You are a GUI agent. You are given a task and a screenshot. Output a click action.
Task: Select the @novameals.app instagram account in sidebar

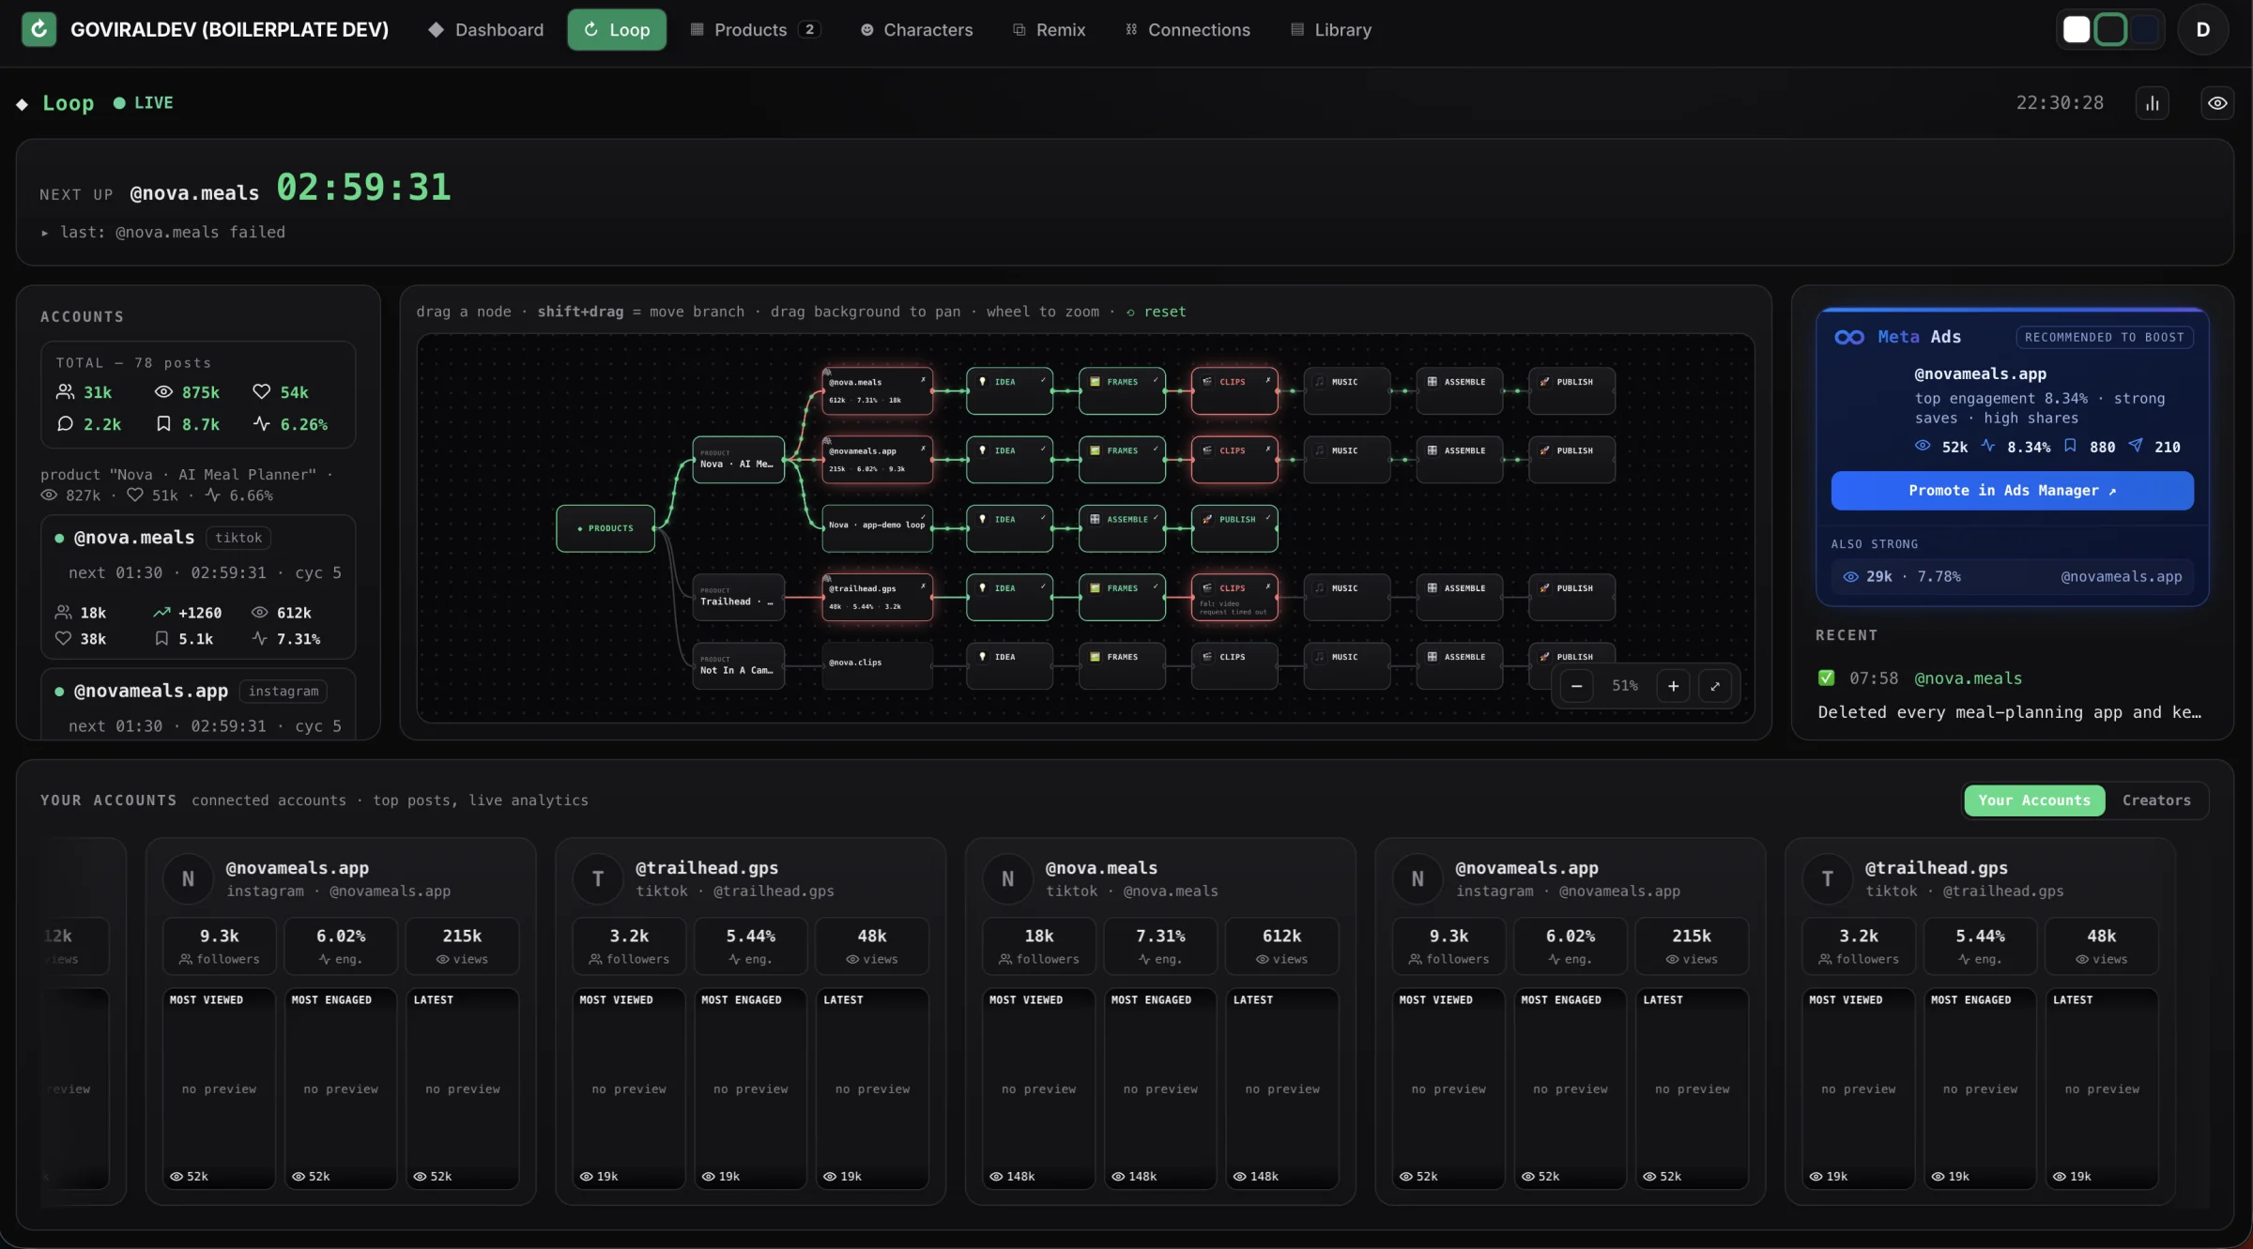click(x=198, y=704)
